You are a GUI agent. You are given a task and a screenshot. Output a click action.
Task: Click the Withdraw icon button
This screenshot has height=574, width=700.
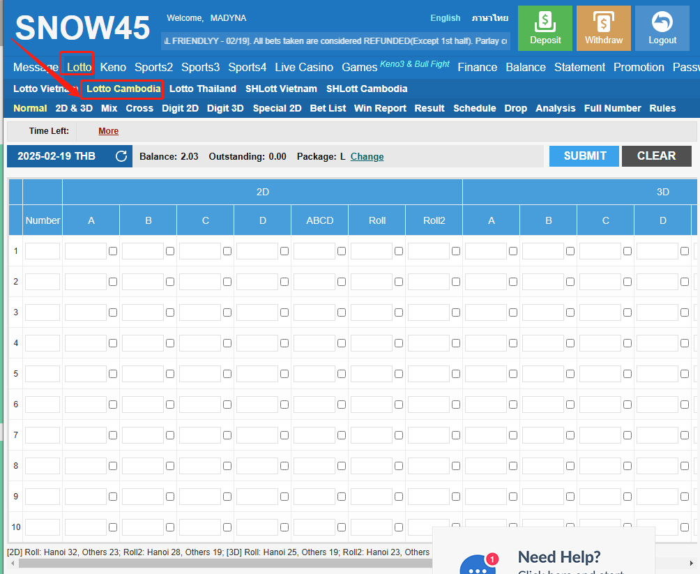pyautogui.click(x=603, y=28)
